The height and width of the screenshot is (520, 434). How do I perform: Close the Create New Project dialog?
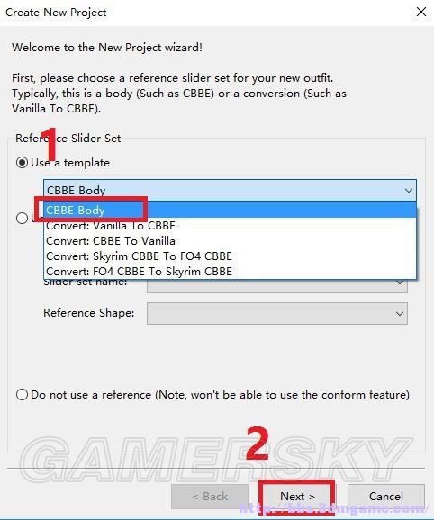pos(421,12)
